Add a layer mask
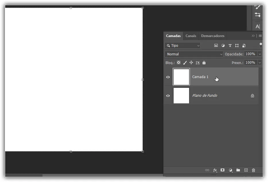The image size is (268, 182). [222, 170]
